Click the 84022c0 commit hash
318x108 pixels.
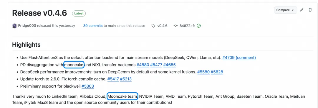tap(187, 26)
